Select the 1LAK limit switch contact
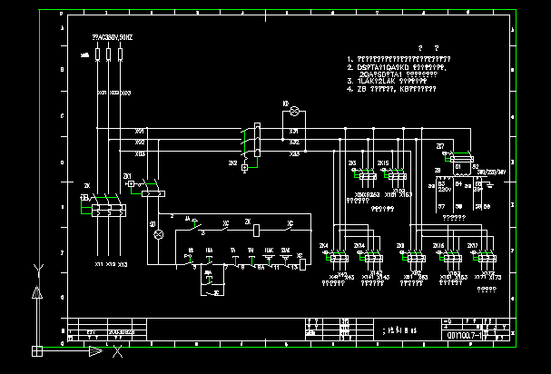 pyautogui.click(x=269, y=261)
